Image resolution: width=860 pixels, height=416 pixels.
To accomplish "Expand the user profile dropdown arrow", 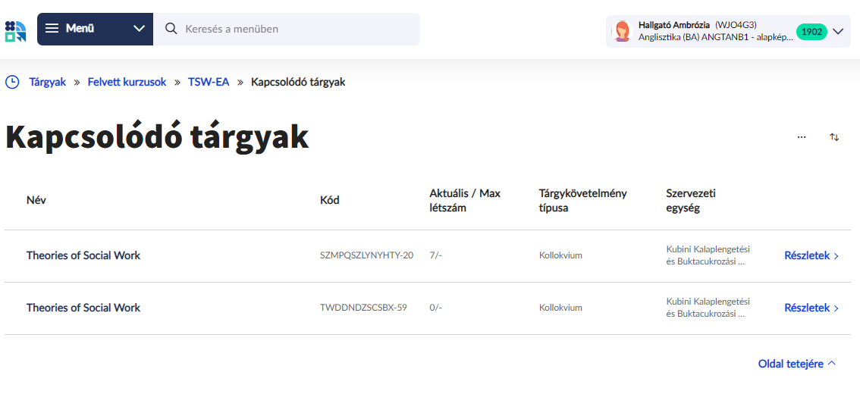I will (838, 32).
